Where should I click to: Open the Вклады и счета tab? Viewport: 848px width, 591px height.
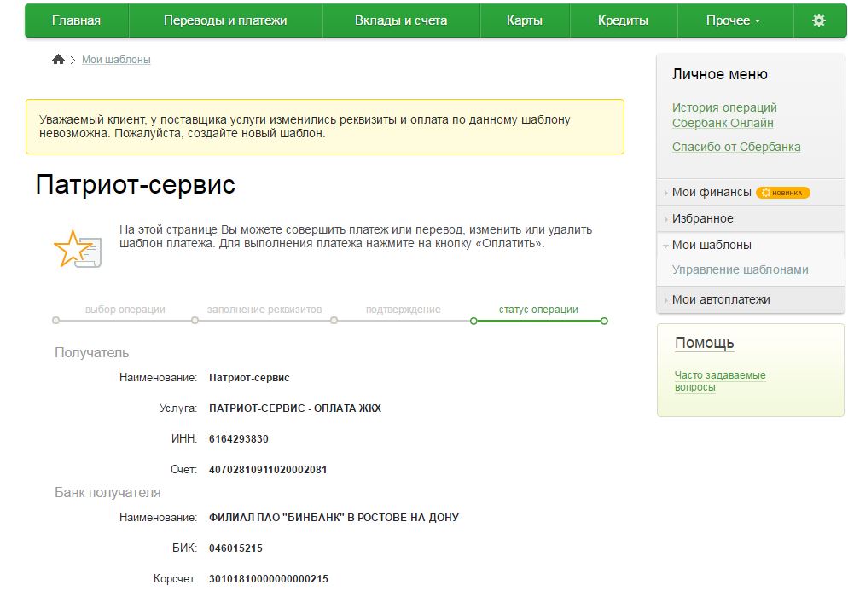401,20
